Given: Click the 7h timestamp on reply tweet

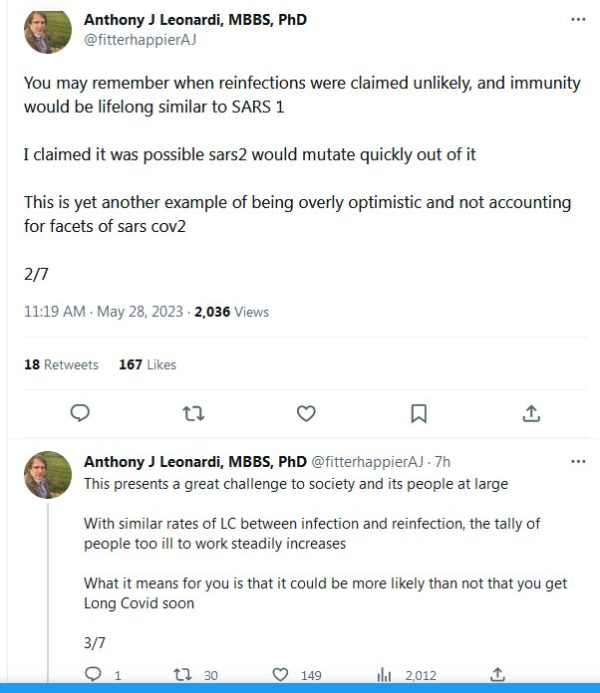Looking at the screenshot, I should [443, 462].
